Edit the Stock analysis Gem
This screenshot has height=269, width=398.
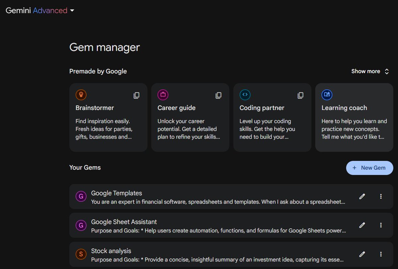coord(362,254)
